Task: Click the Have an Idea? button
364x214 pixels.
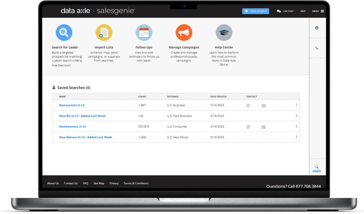Action: [256, 11]
